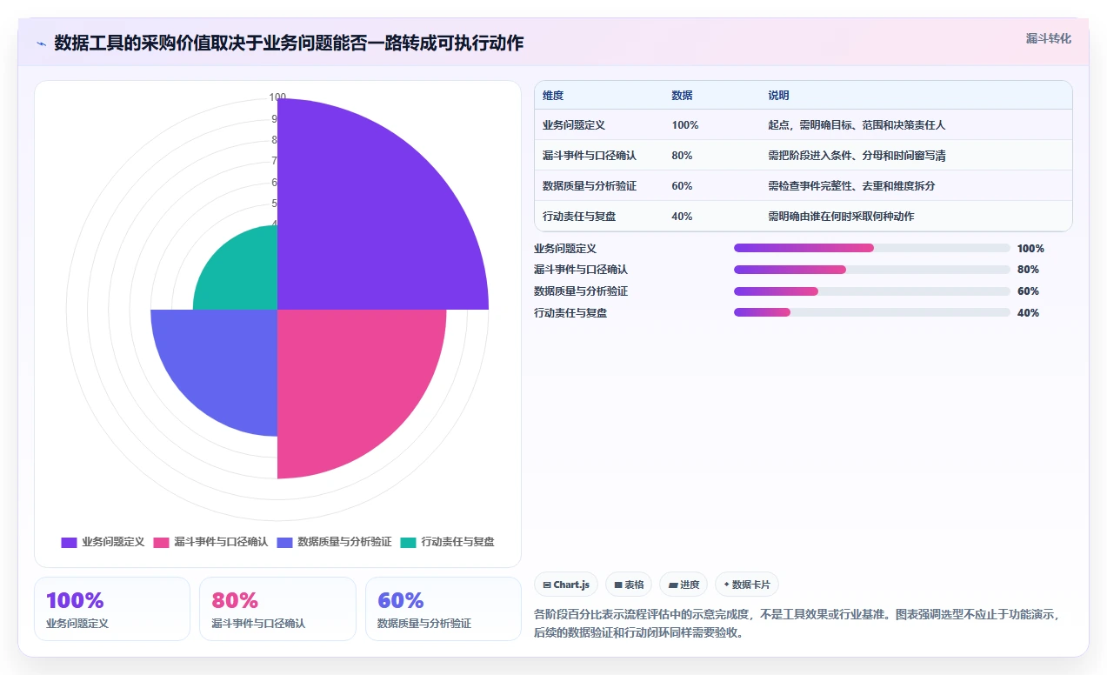The width and height of the screenshot is (1107, 675).
Task: Click the 数据质量与分析验证 60% progress bar
Action: 872,291
